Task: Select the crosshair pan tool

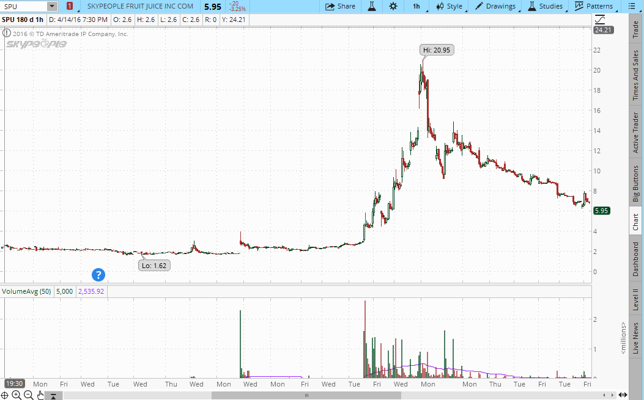Action: point(4,395)
